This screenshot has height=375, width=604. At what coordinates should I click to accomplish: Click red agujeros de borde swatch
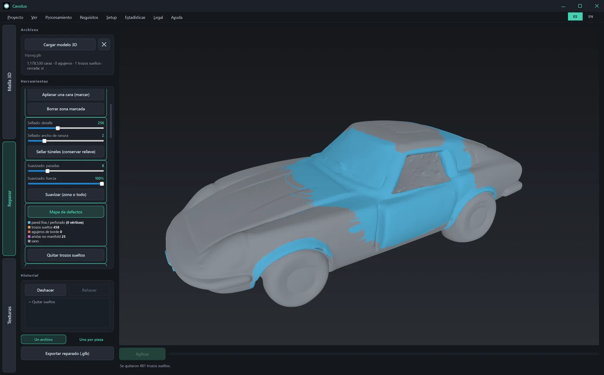29,232
